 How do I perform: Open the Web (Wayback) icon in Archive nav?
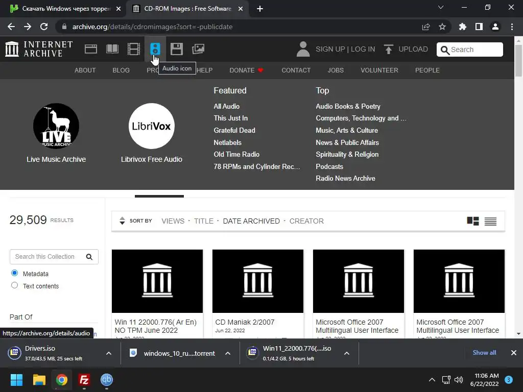[91, 50]
